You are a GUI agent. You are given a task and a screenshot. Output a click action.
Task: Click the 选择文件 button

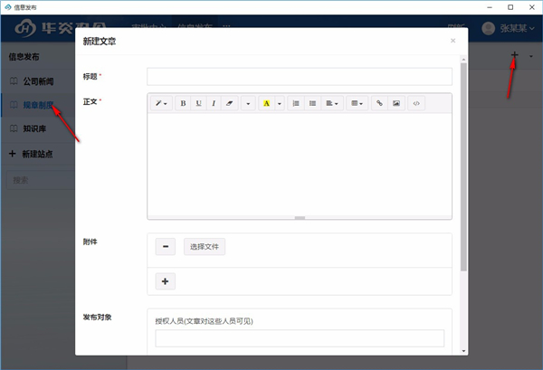[x=204, y=246]
